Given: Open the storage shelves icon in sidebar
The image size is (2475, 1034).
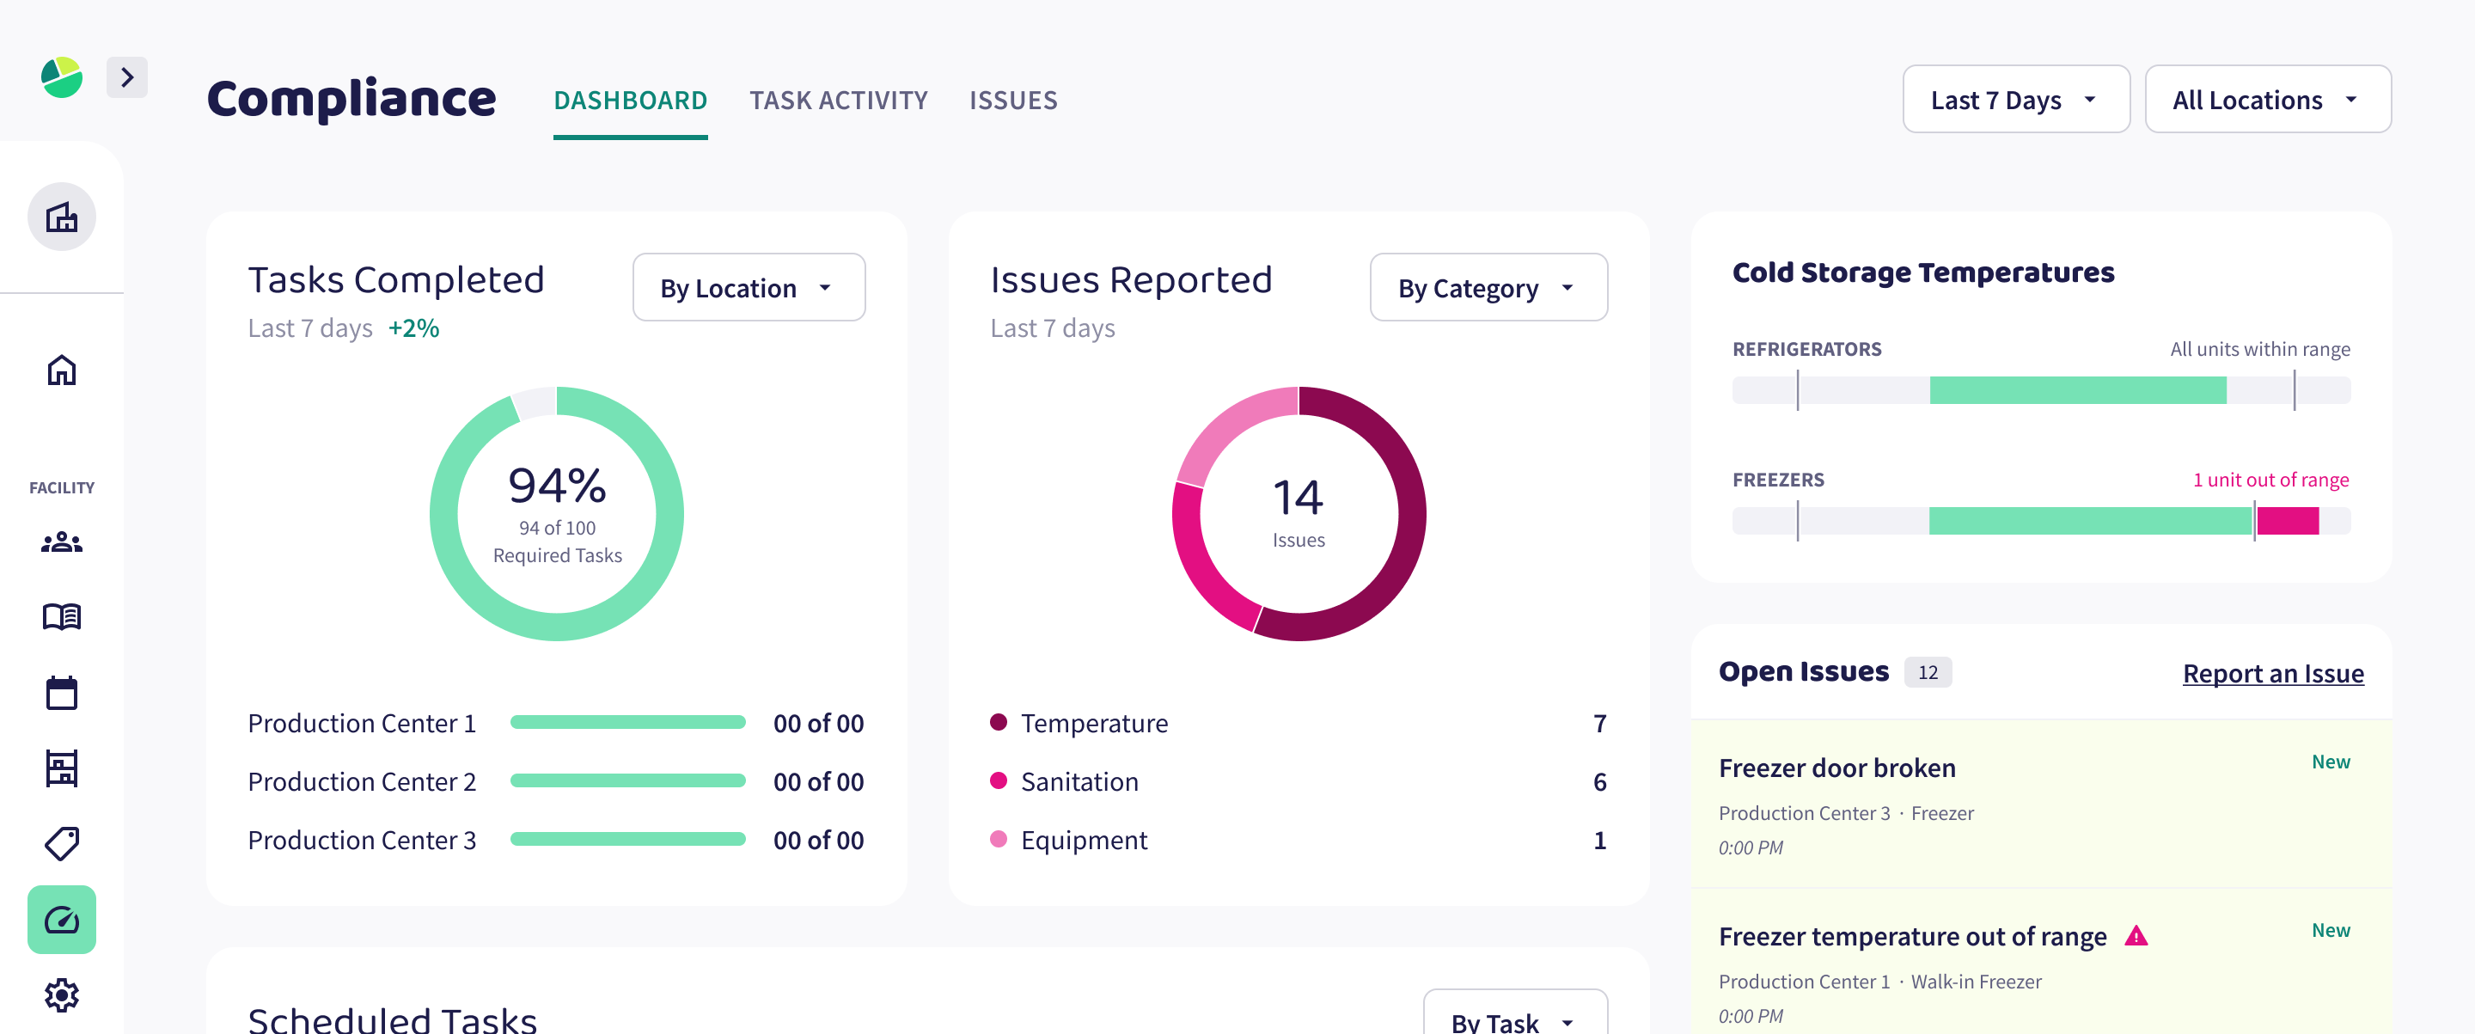Looking at the screenshot, I should tap(62, 768).
